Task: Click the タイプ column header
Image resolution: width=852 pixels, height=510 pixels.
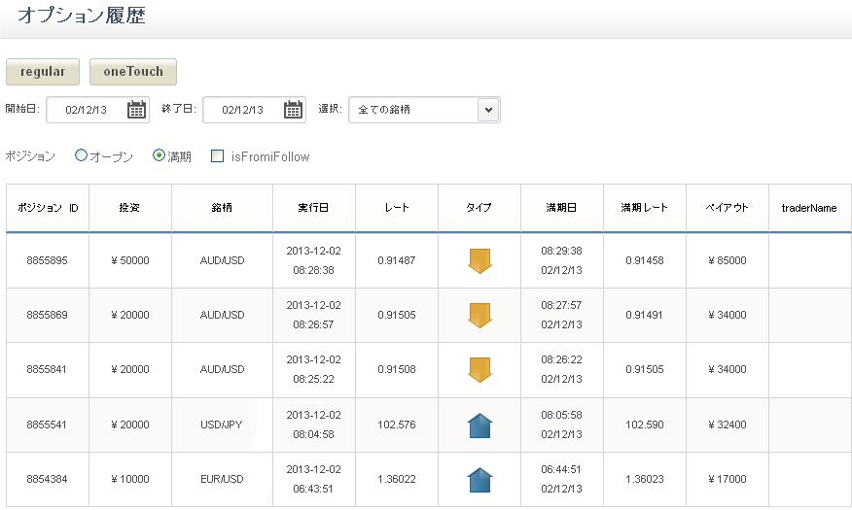Action: coord(479,208)
